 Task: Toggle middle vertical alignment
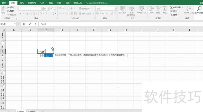[x=63, y=9]
